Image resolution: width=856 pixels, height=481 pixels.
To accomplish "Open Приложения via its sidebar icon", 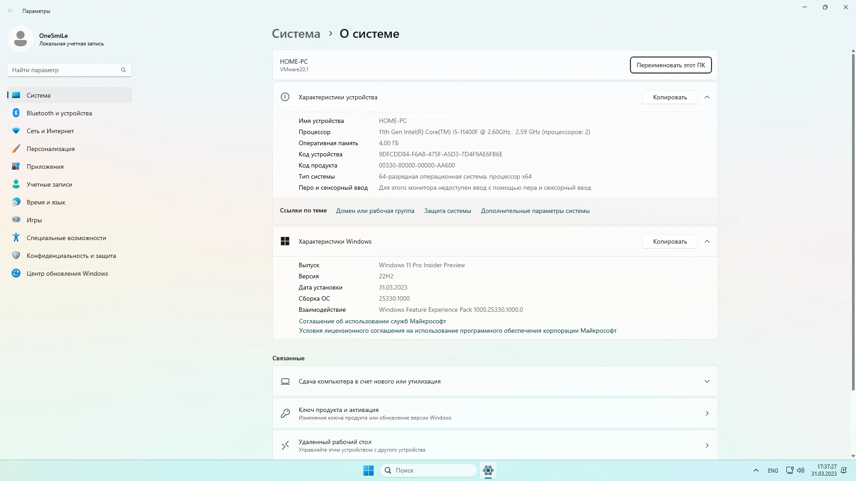I will tap(16, 167).
